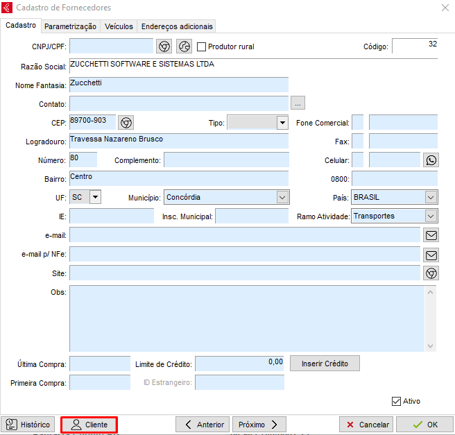Go to the Anterior record

(x=203, y=425)
